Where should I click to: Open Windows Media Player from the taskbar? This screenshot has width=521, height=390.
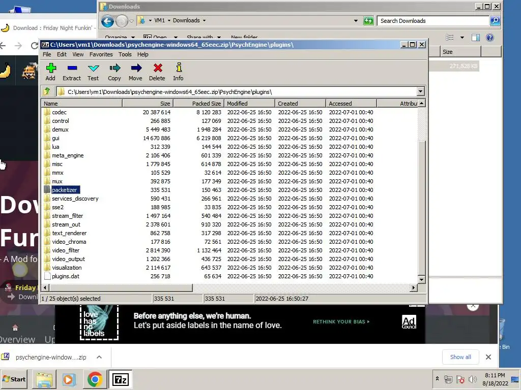[69, 379]
